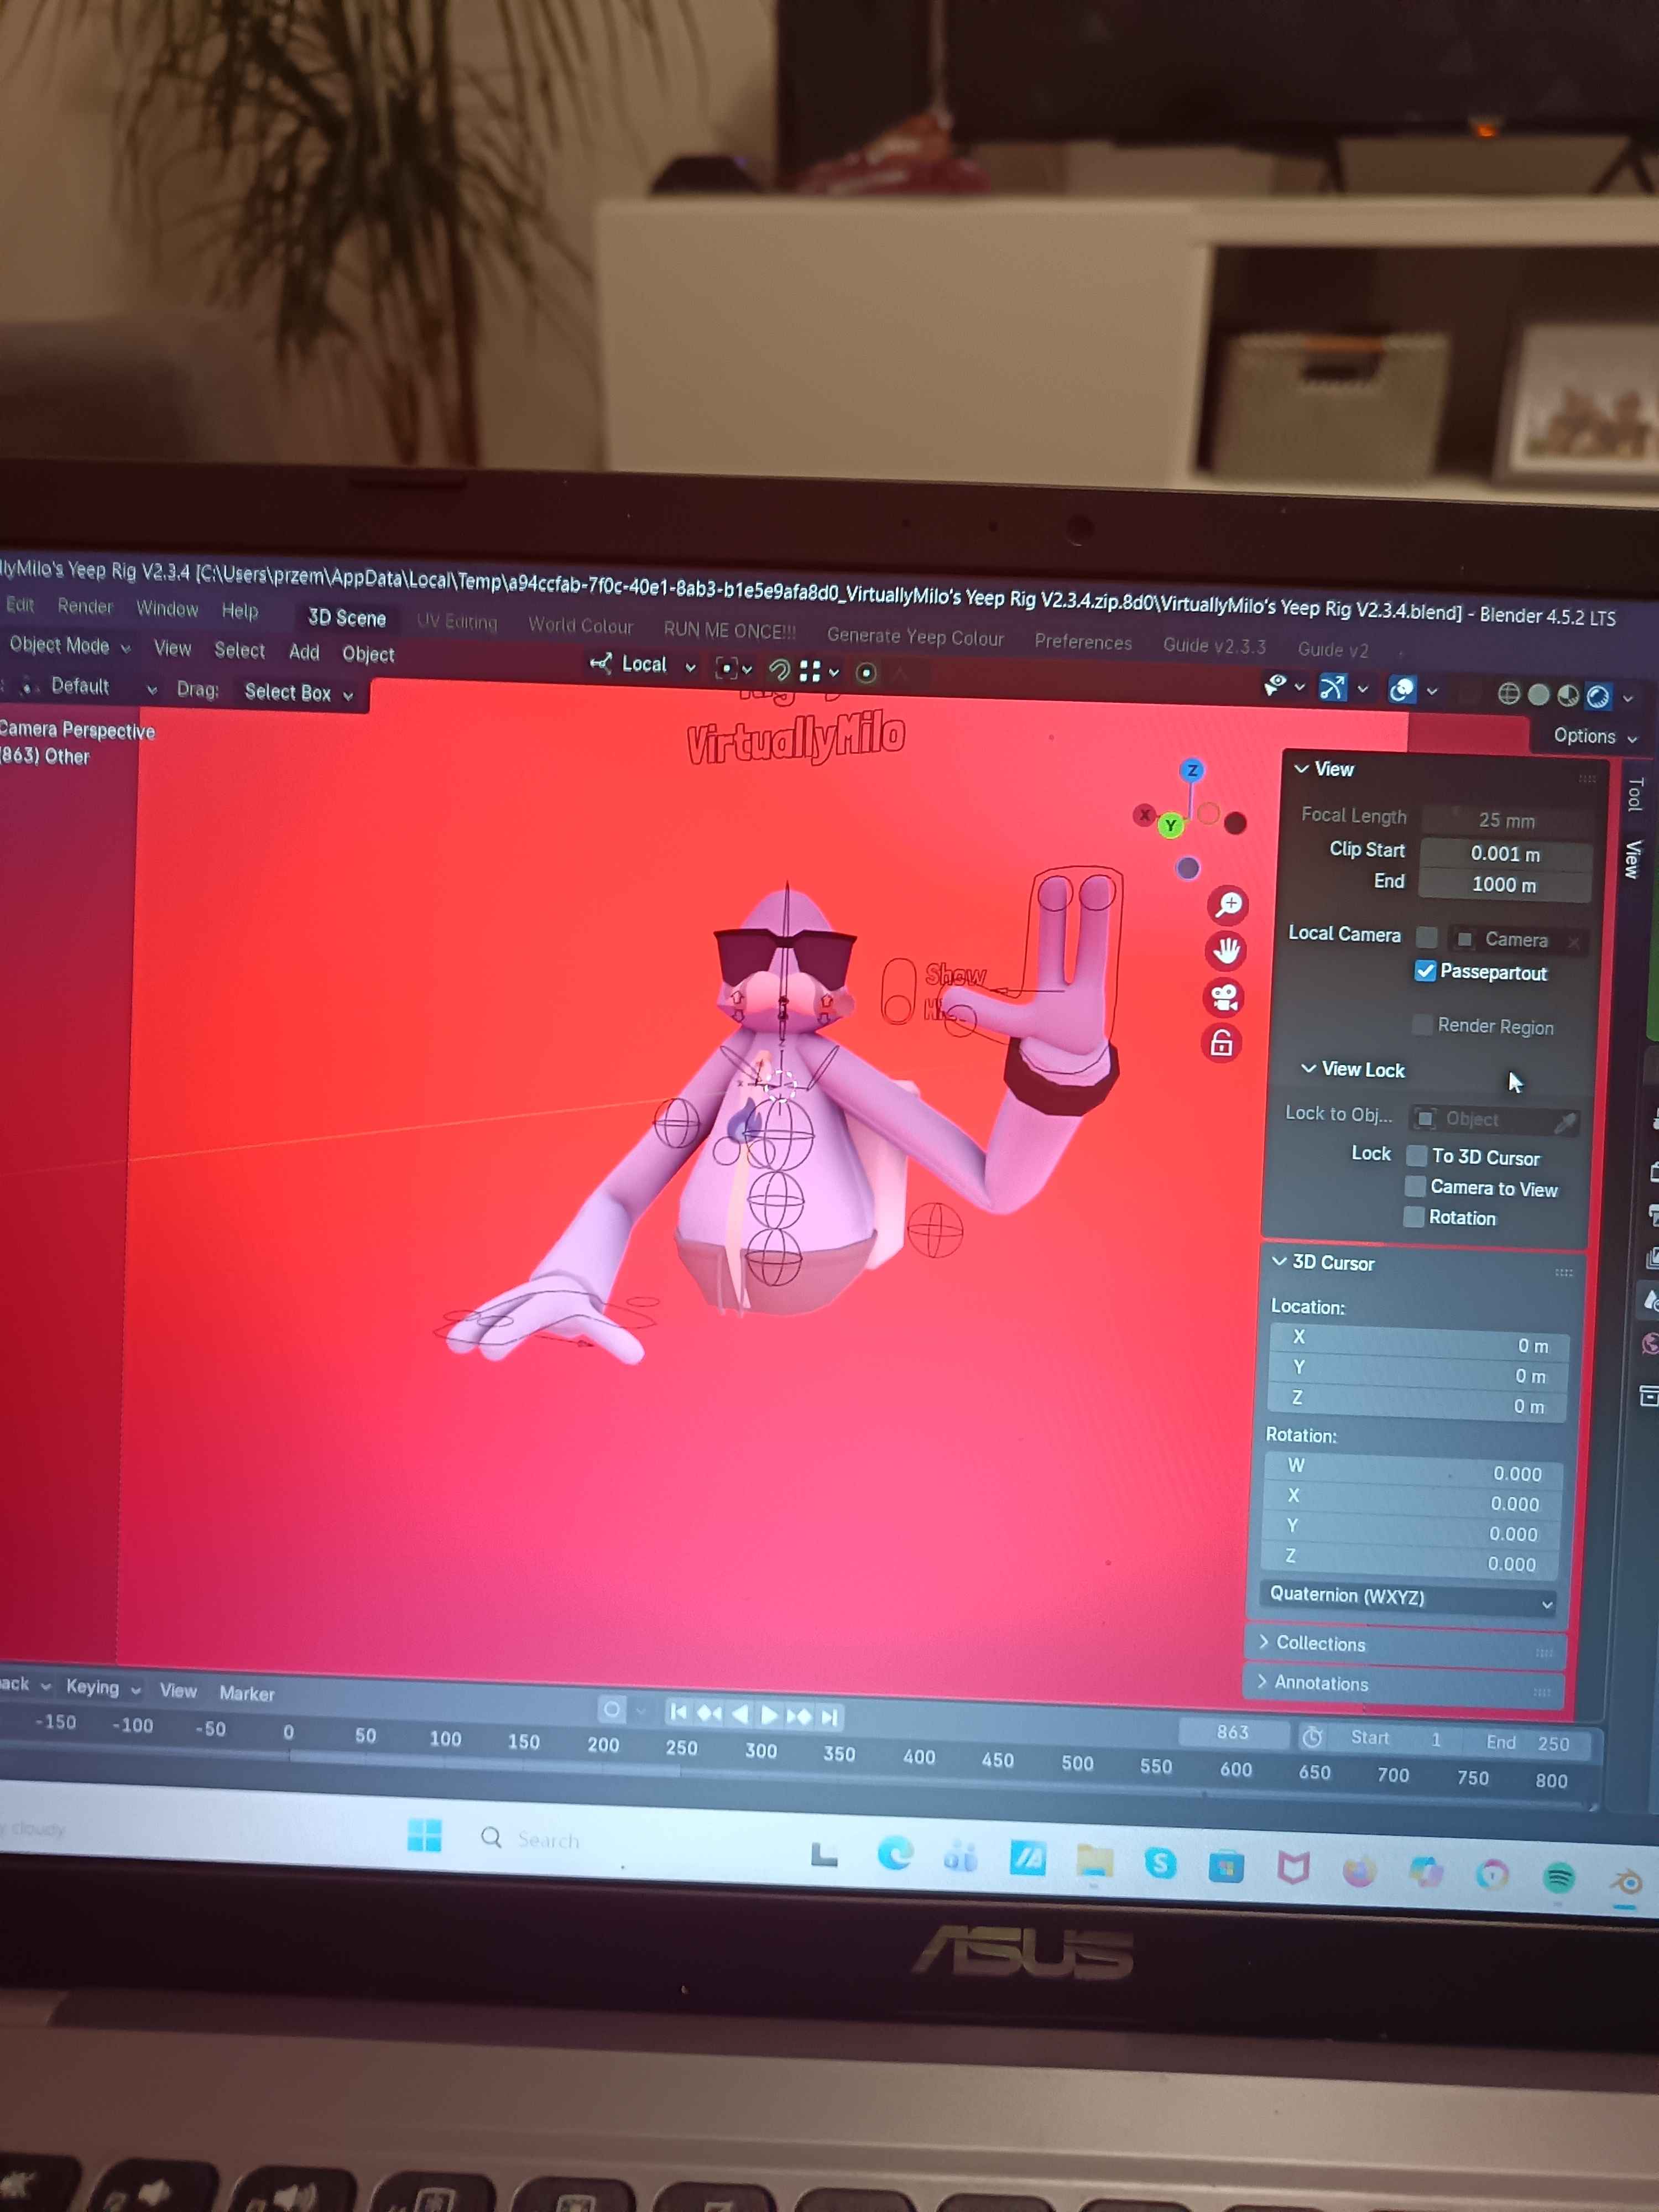Screen dimensions: 1659x2212
Task: Toggle viewport overlays icon
Action: click(x=1403, y=689)
